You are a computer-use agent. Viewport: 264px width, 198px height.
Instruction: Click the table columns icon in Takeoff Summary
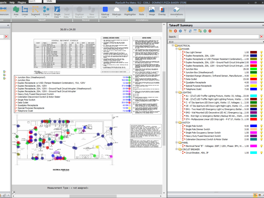pyautogui.click(x=195, y=31)
